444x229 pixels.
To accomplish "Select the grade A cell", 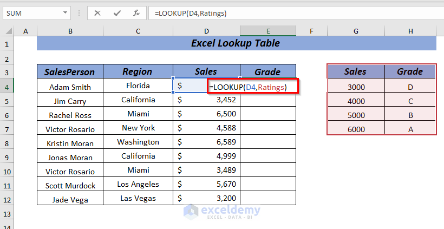I will (x=410, y=128).
